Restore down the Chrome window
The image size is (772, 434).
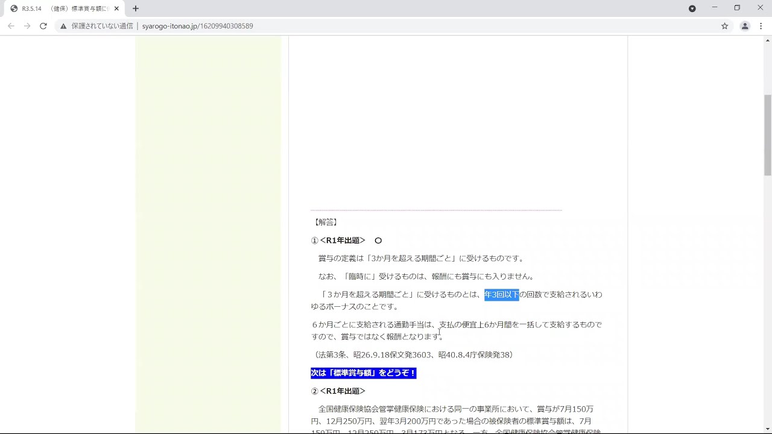737,8
